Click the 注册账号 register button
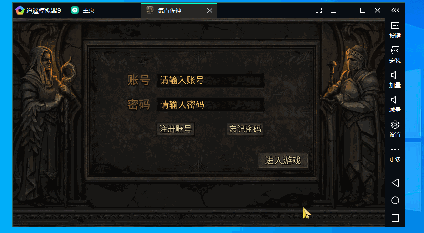Viewport: 424px width, 233px height. coord(175,129)
